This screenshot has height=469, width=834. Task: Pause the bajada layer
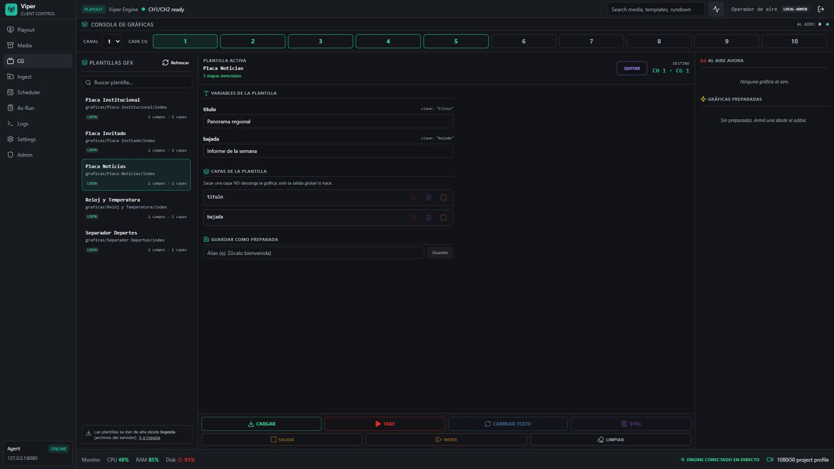(429, 217)
